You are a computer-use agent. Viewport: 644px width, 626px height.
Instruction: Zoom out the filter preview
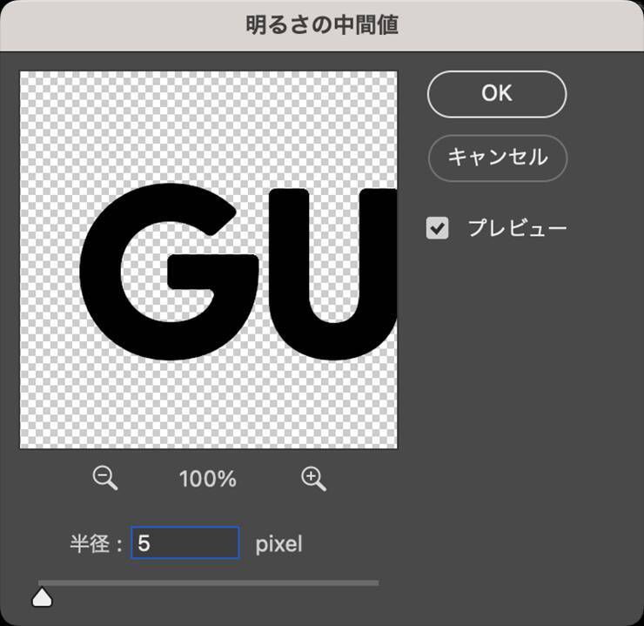[x=105, y=478]
